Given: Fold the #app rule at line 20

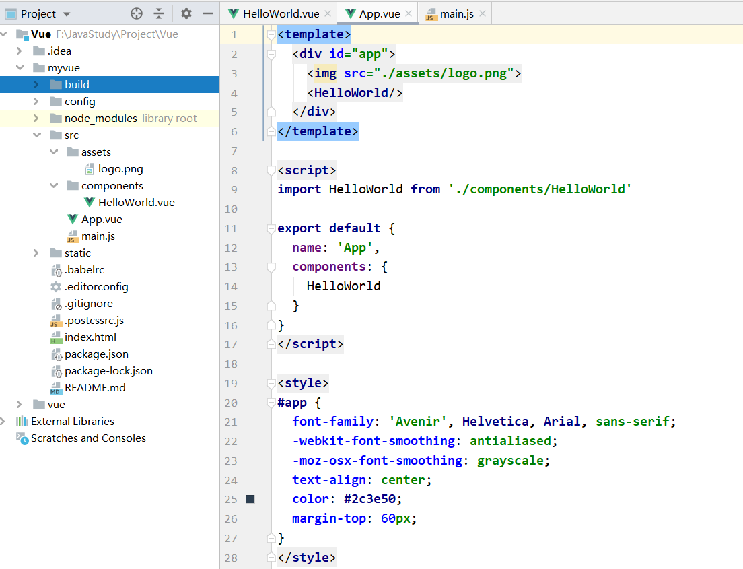Looking at the screenshot, I should pos(271,403).
